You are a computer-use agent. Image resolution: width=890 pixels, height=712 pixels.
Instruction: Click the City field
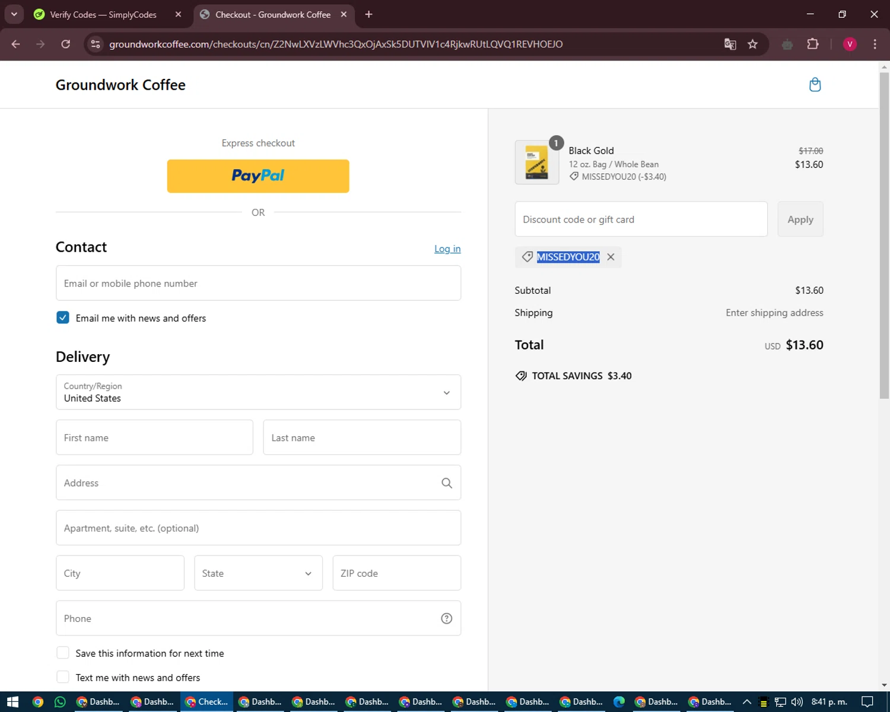(120, 573)
